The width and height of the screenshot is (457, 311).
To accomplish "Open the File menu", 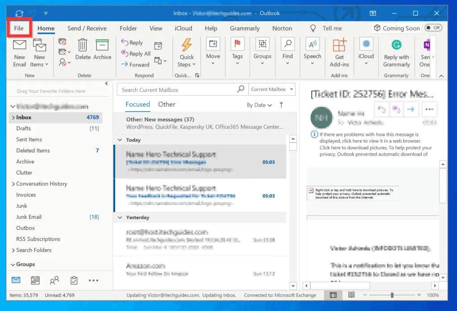I will point(19,28).
